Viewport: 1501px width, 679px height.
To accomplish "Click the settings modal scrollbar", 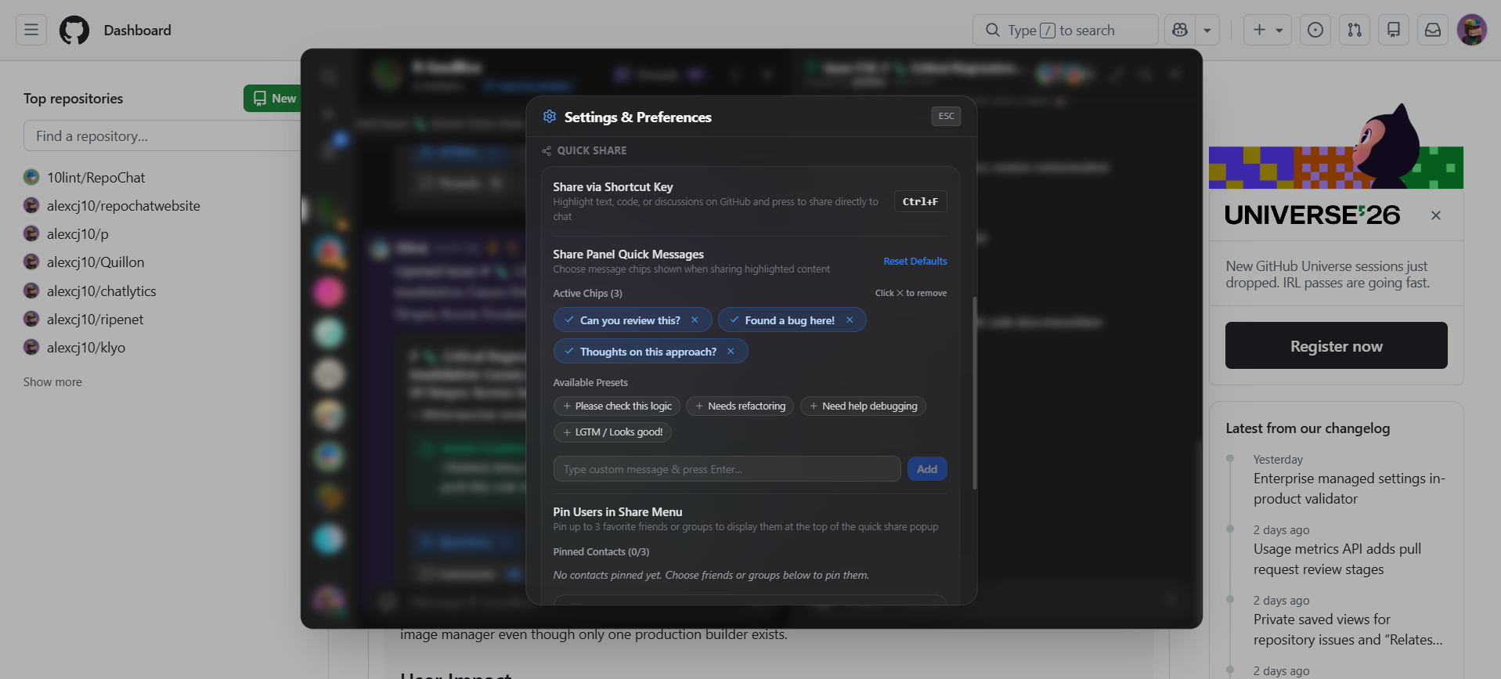I will point(974,393).
